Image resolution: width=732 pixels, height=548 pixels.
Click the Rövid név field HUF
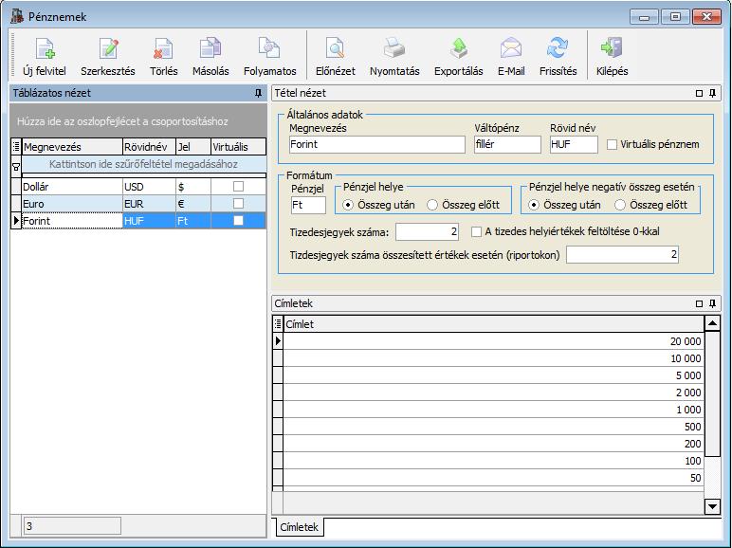(x=574, y=145)
